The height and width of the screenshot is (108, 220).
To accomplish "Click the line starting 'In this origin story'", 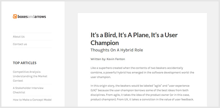I will [140, 86].
